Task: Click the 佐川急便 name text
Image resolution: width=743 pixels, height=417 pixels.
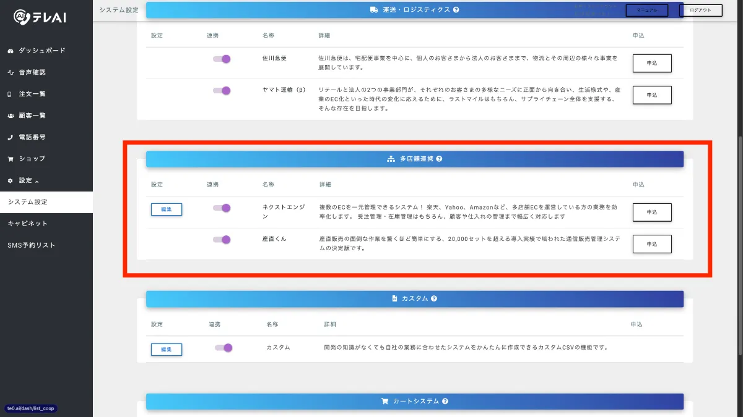Action: pos(274,58)
